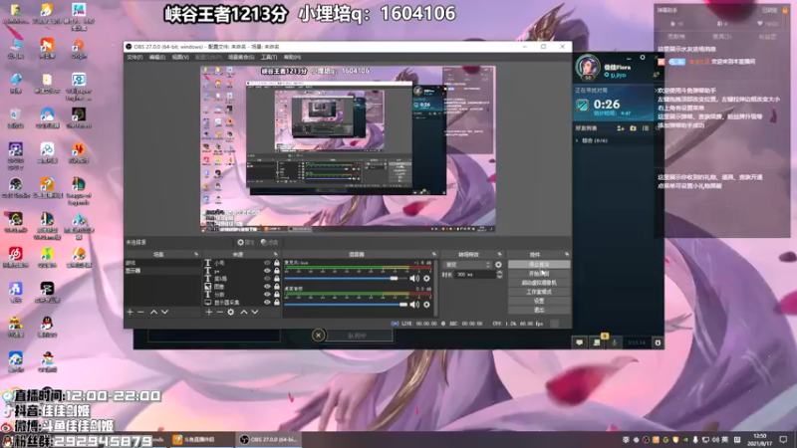Click the OBS 27.0.0 taskbar button
The height and width of the screenshot is (448, 797).
(x=268, y=439)
